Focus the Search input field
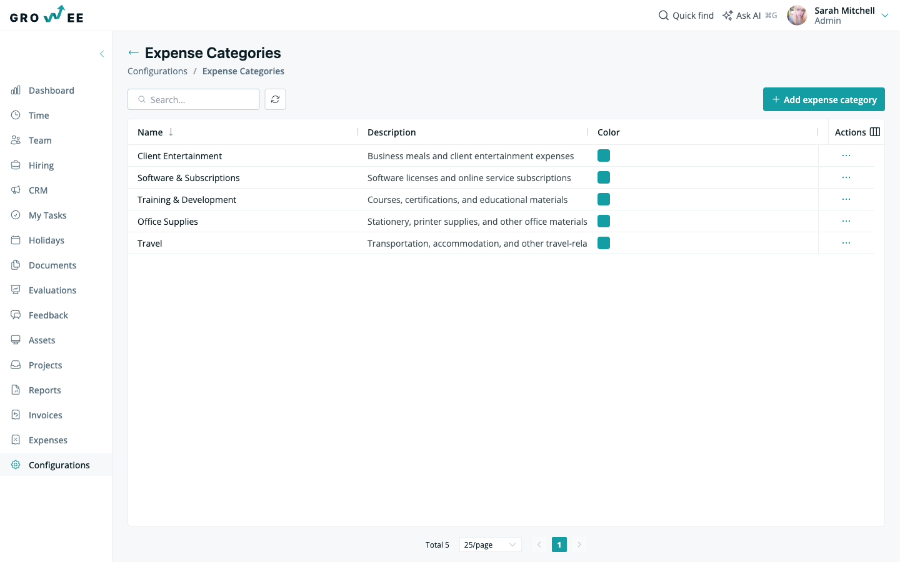900x562 pixels. click(x=194, y=99)
